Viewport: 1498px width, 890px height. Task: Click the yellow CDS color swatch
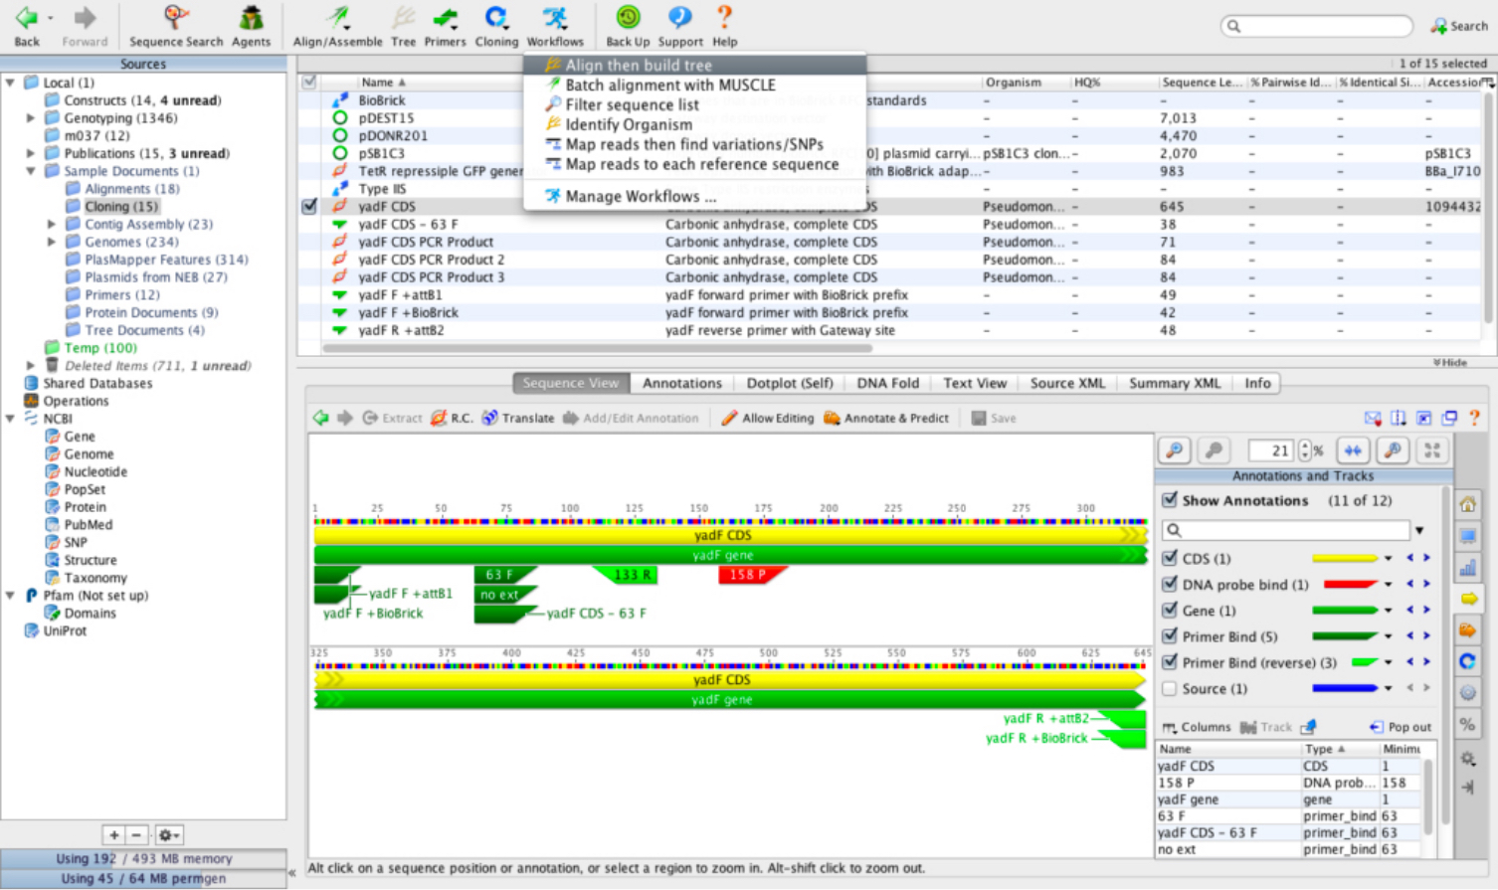(x=1345, y=559)
